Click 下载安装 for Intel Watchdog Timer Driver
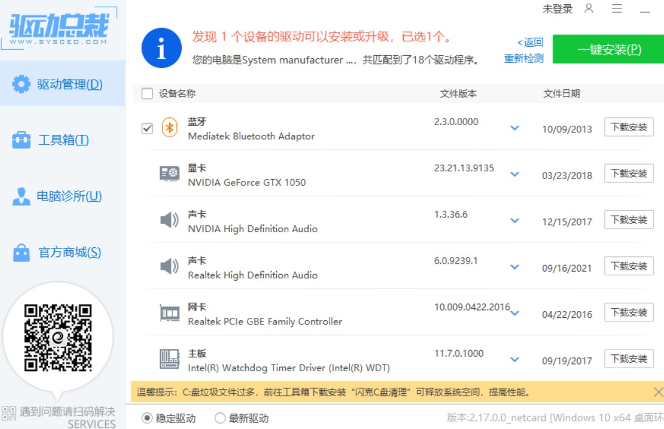The image size is (664, 429). 629,359
